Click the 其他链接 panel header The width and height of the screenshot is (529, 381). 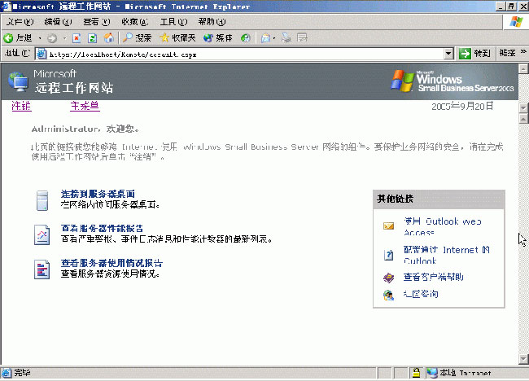439,199
